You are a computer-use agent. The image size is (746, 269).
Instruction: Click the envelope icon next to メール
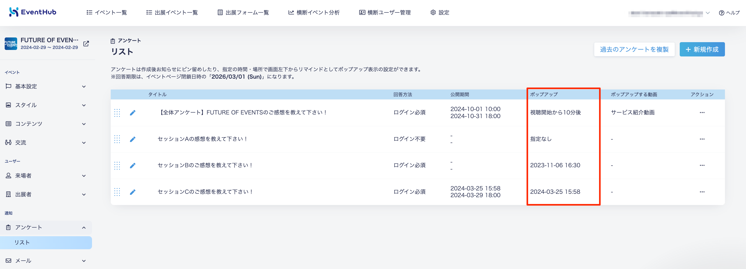(8, 261)
